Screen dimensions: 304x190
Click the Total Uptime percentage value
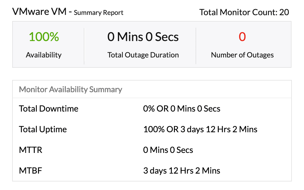pos(200,129)
